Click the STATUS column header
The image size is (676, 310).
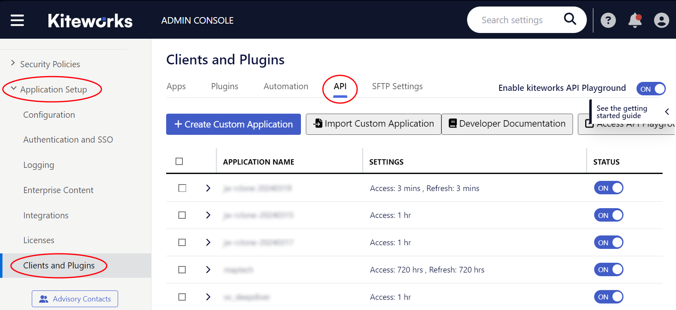pyautogui.click(x=606, y=162)
